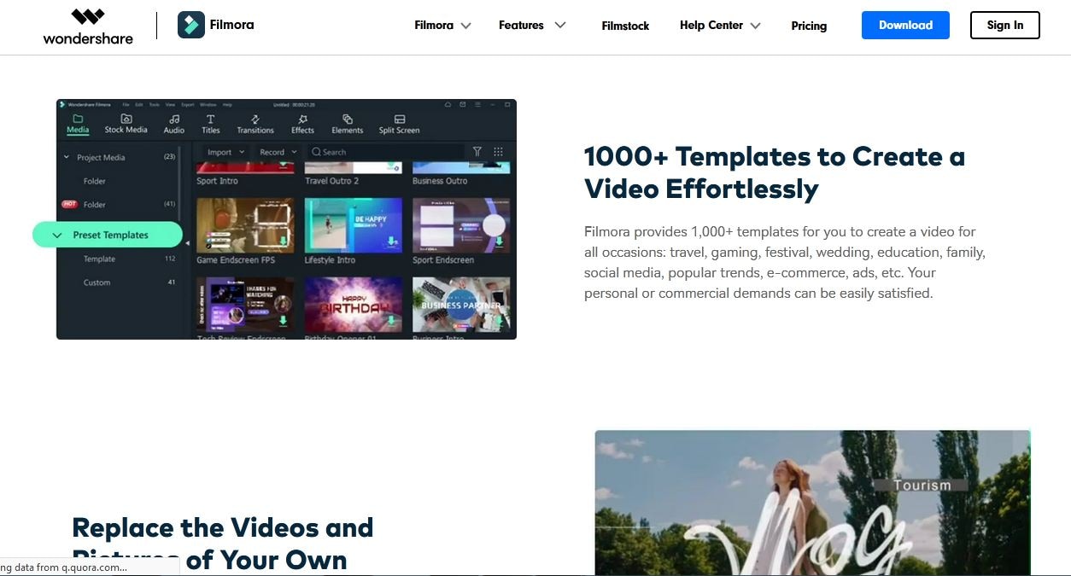This screenshot has width=1071, height=576.
Task: Expand the Filmora navigation dropdown
Action: [442, 26]
